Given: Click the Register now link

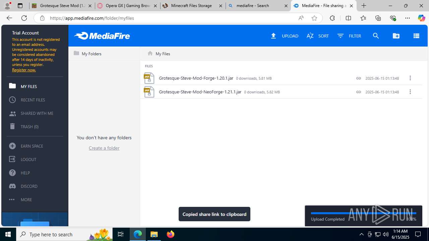Looking at the screenshot, I should [24, 70].
